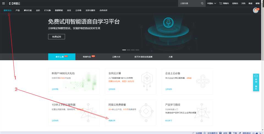Select the 最新活动 menu item
This screenshot has width=264, height=134.
8,10
